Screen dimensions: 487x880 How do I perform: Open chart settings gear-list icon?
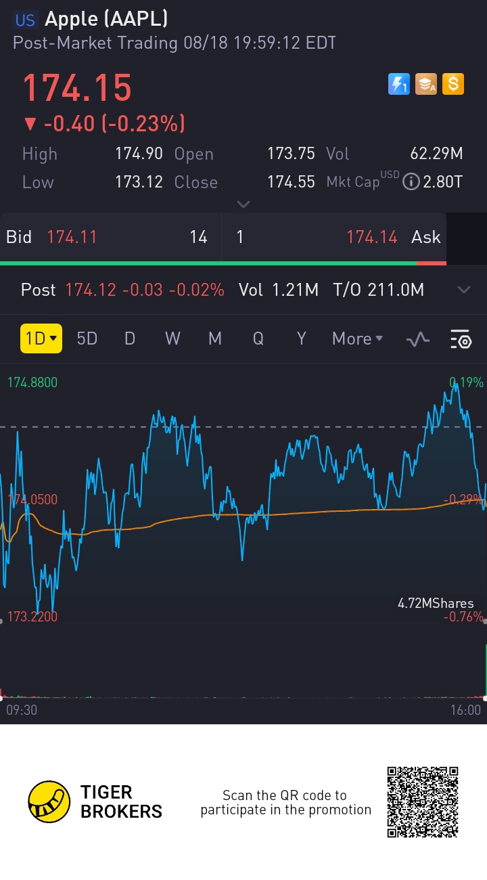[x=461, y=339]
